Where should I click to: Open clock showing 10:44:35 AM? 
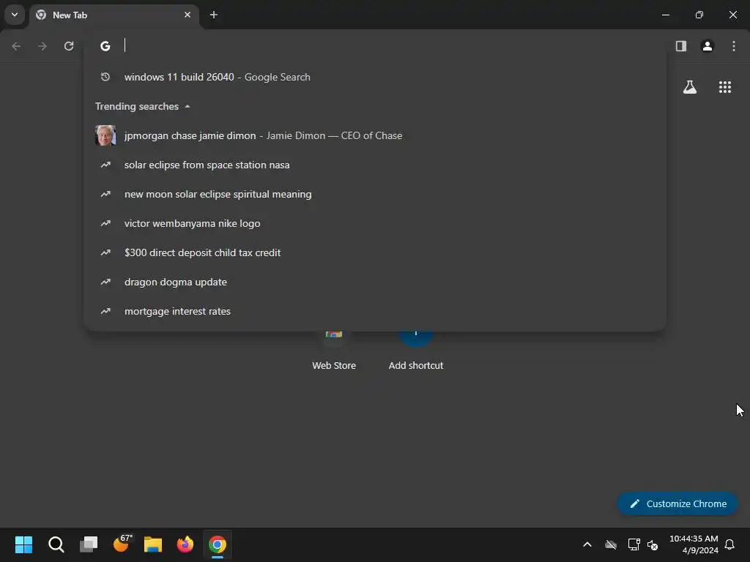coord(694,544)
